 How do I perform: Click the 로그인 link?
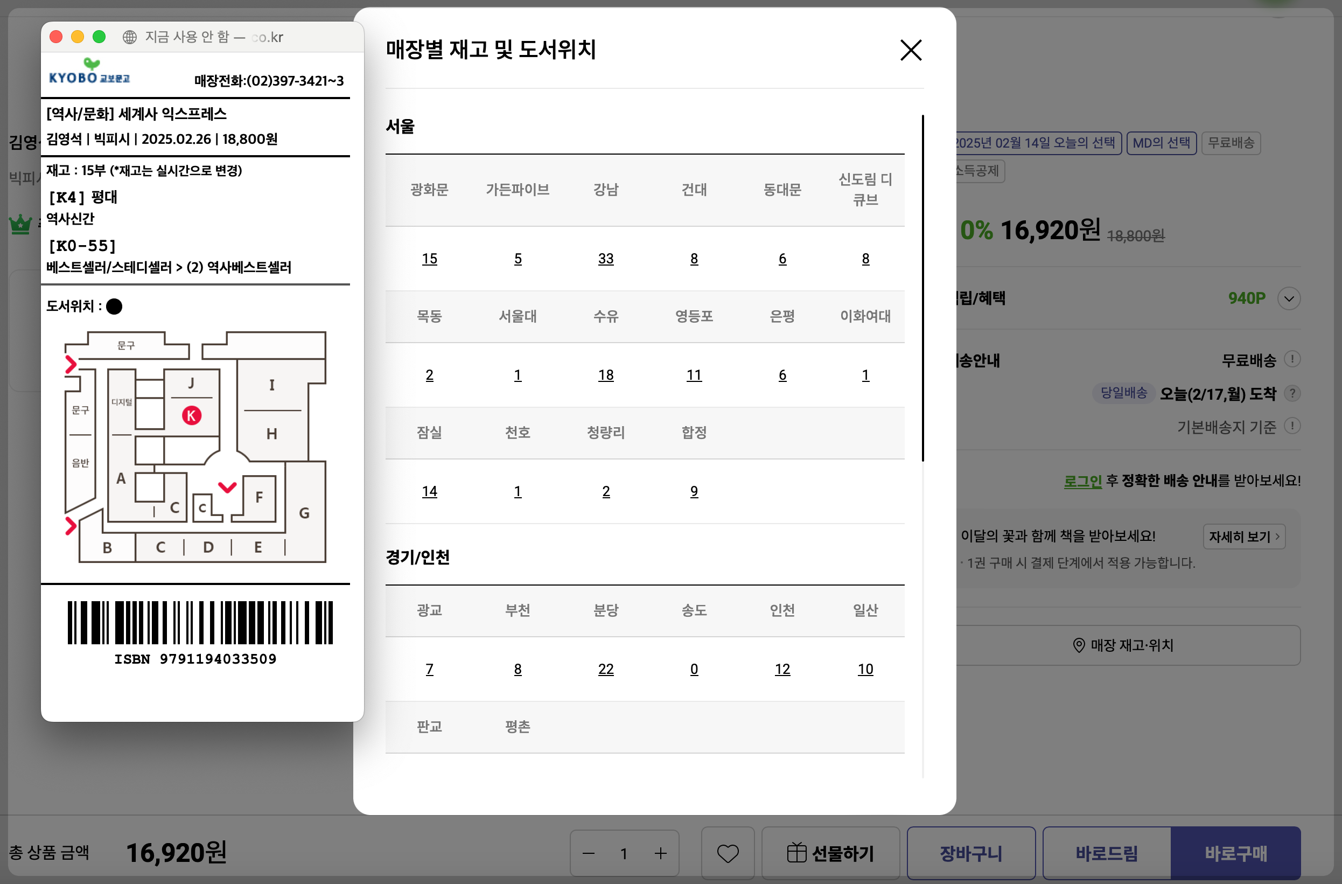pyautogui.click(x=1082, y=481)
